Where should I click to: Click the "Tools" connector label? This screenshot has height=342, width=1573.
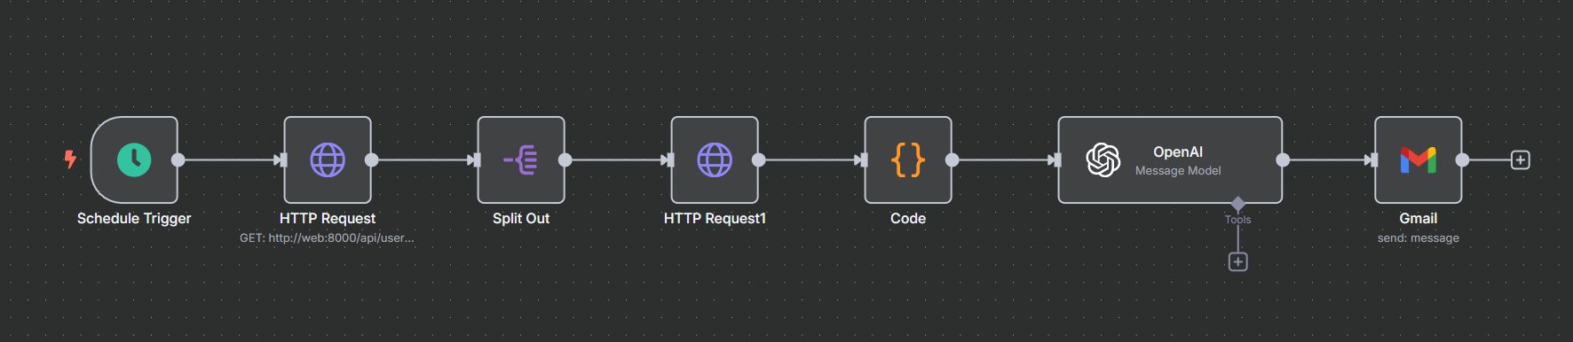tap(1238, 220)
